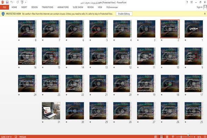Select slide 24 thumbnail
The height and width of the screenshot is (138, 207).
(27, 83)
